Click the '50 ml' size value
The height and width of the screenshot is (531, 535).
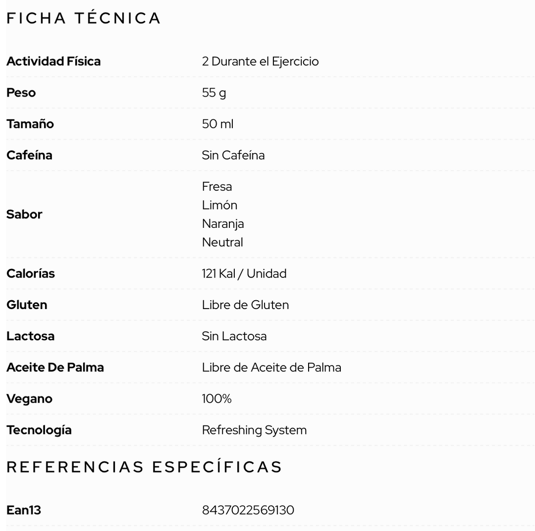click(x=217, y=124)
